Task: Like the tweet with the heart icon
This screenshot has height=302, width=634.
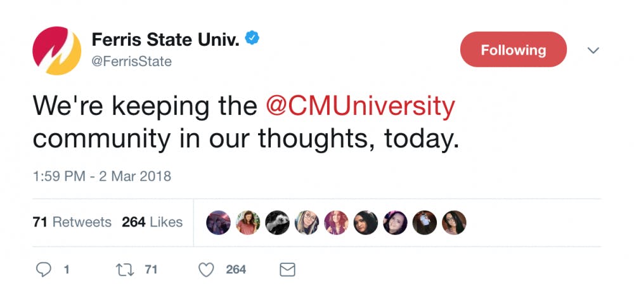Action: [206, 270]
